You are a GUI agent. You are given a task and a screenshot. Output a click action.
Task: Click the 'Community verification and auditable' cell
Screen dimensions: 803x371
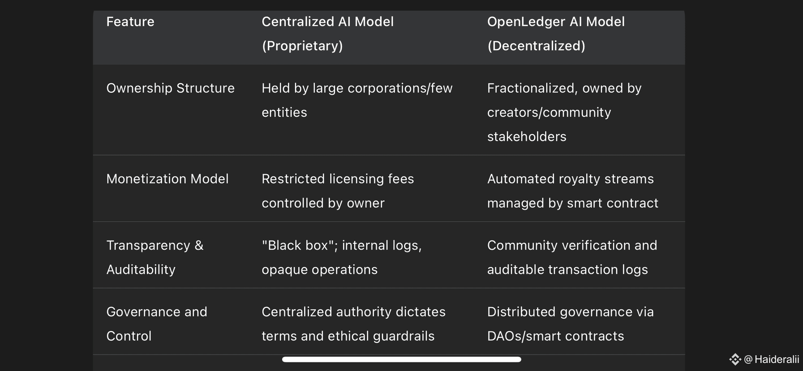(x=572, y=257)
